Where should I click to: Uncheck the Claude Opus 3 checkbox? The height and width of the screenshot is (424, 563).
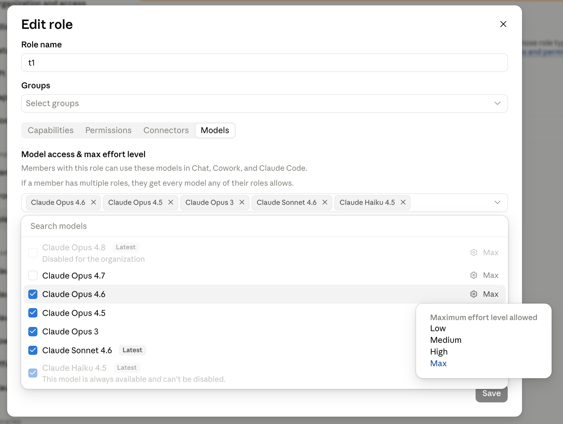coord(33,331)
